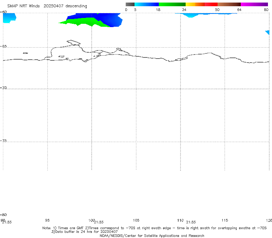Image resolution: width=272 pixels, height=238 pixels.
Task: Select the cyan-to-blue segment of the color bar
Action: (x=147, y=4)
